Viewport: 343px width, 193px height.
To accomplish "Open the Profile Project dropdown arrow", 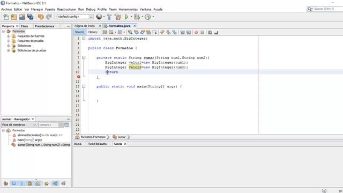I will 153,17.
